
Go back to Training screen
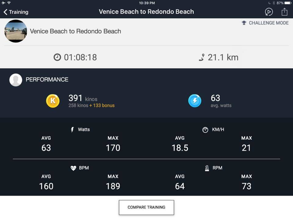coord(16,12)
